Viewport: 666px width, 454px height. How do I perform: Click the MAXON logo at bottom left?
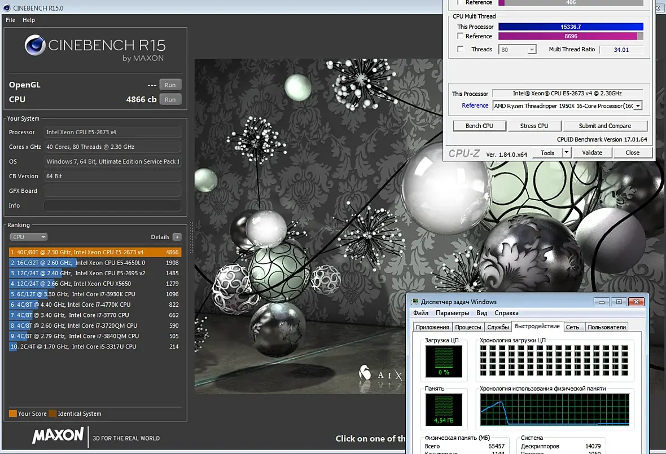(58, 436)
